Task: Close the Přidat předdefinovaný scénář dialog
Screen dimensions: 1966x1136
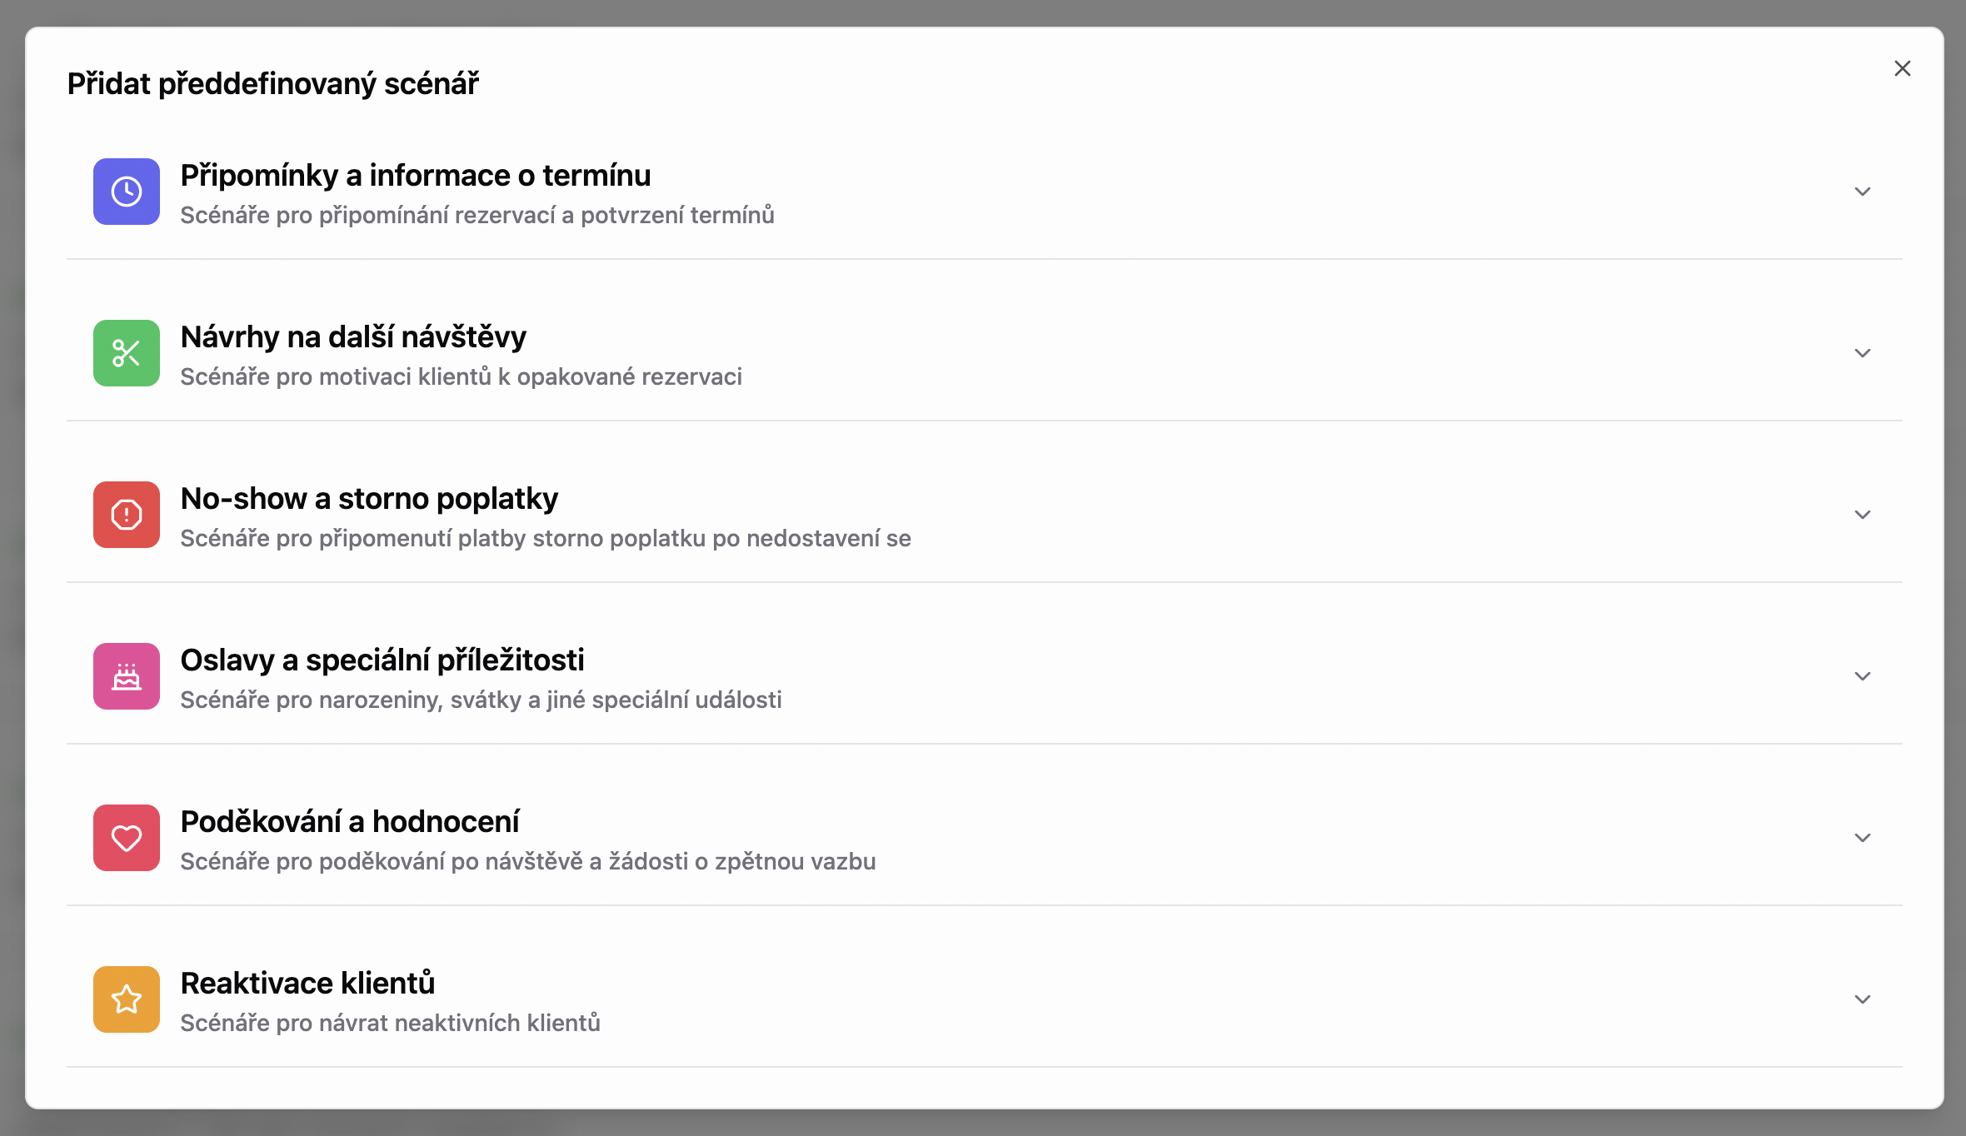Action: click(x=1903, y=68)
